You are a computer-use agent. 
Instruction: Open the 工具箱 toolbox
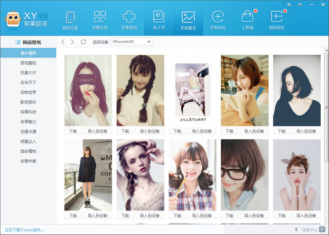[x=248, y=20]
